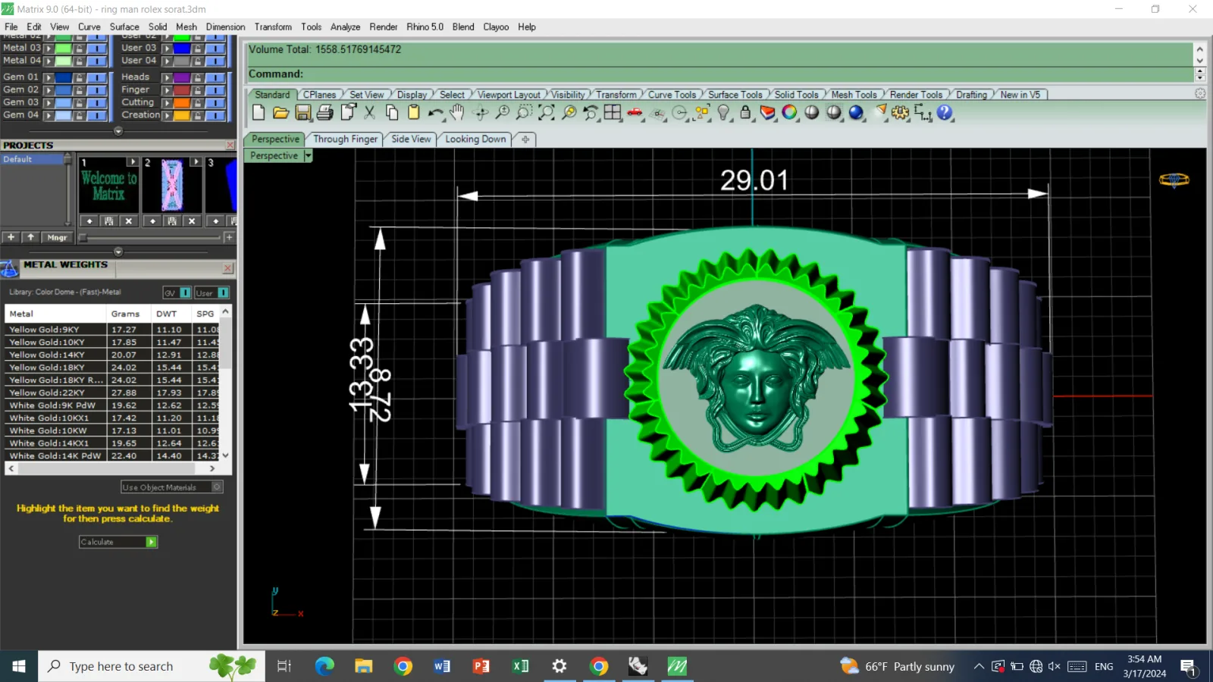Expand the project 1 thumbnail arrow
Viewport: 1213px width, 682px height.
coord(133,162)
